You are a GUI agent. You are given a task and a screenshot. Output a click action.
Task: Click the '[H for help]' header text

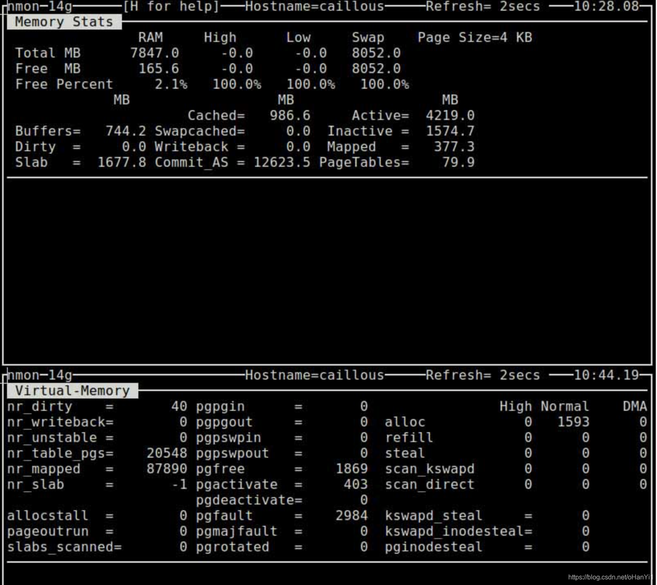click(171, 7)
